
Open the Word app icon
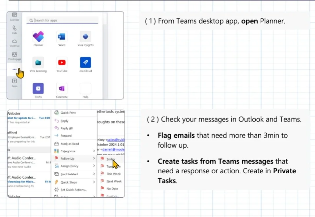tap(62, 37)
